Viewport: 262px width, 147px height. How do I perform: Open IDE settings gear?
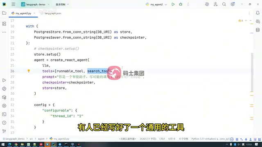point(233,4)
